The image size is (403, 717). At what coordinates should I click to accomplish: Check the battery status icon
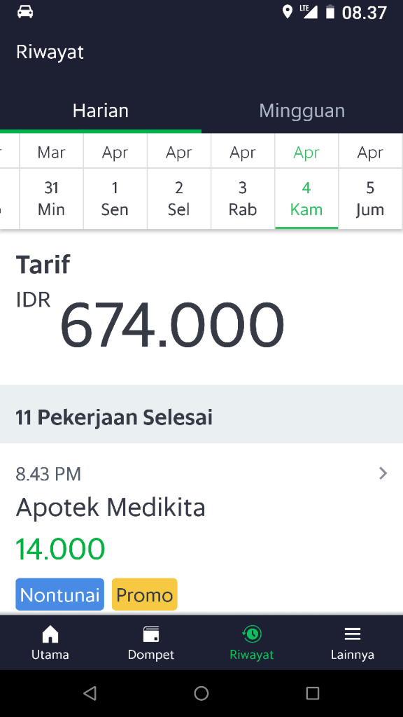(x=330, y=11)
